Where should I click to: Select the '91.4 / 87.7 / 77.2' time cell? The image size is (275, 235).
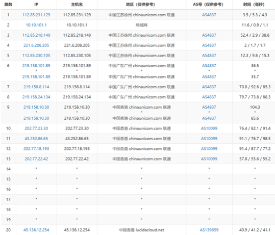(x=255, y=149)
